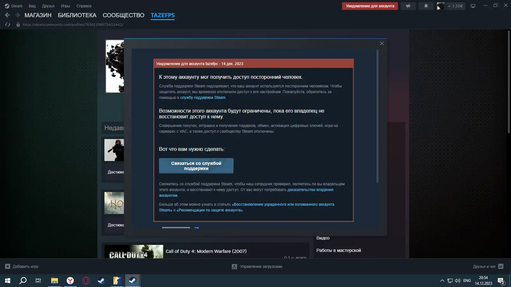Open Call of Duty 4: Modern Warfare title

[x=206, y=251]
